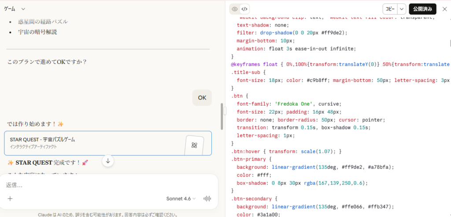This screenshot has height=217, width=451.
Task: Click the atom icon on the artifact card
Action: point(194,145)
